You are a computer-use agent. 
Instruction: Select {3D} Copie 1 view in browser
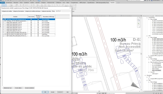(x=155, y=74)
